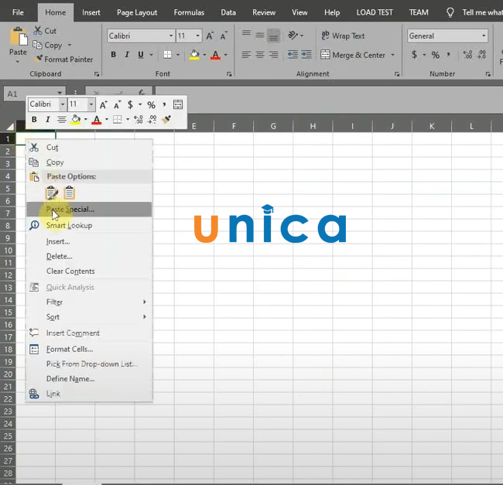Viewport: 503px width, 485px height.
Task: Choose Paste Special from context menu
Action: coord(89,209)
